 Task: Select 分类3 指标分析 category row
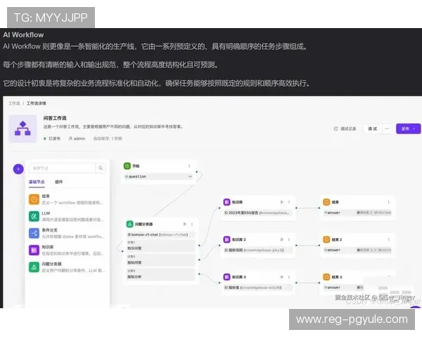tap(160, 274)
